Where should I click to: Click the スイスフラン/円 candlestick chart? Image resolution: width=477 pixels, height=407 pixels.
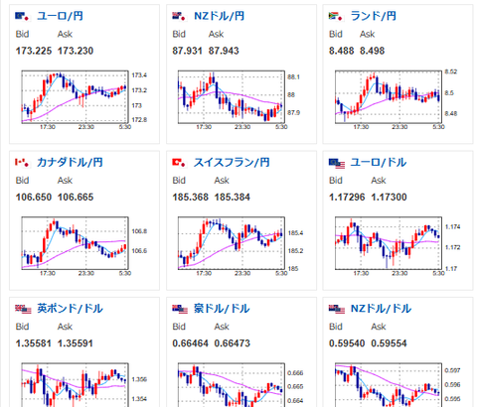tap(234, 245)
